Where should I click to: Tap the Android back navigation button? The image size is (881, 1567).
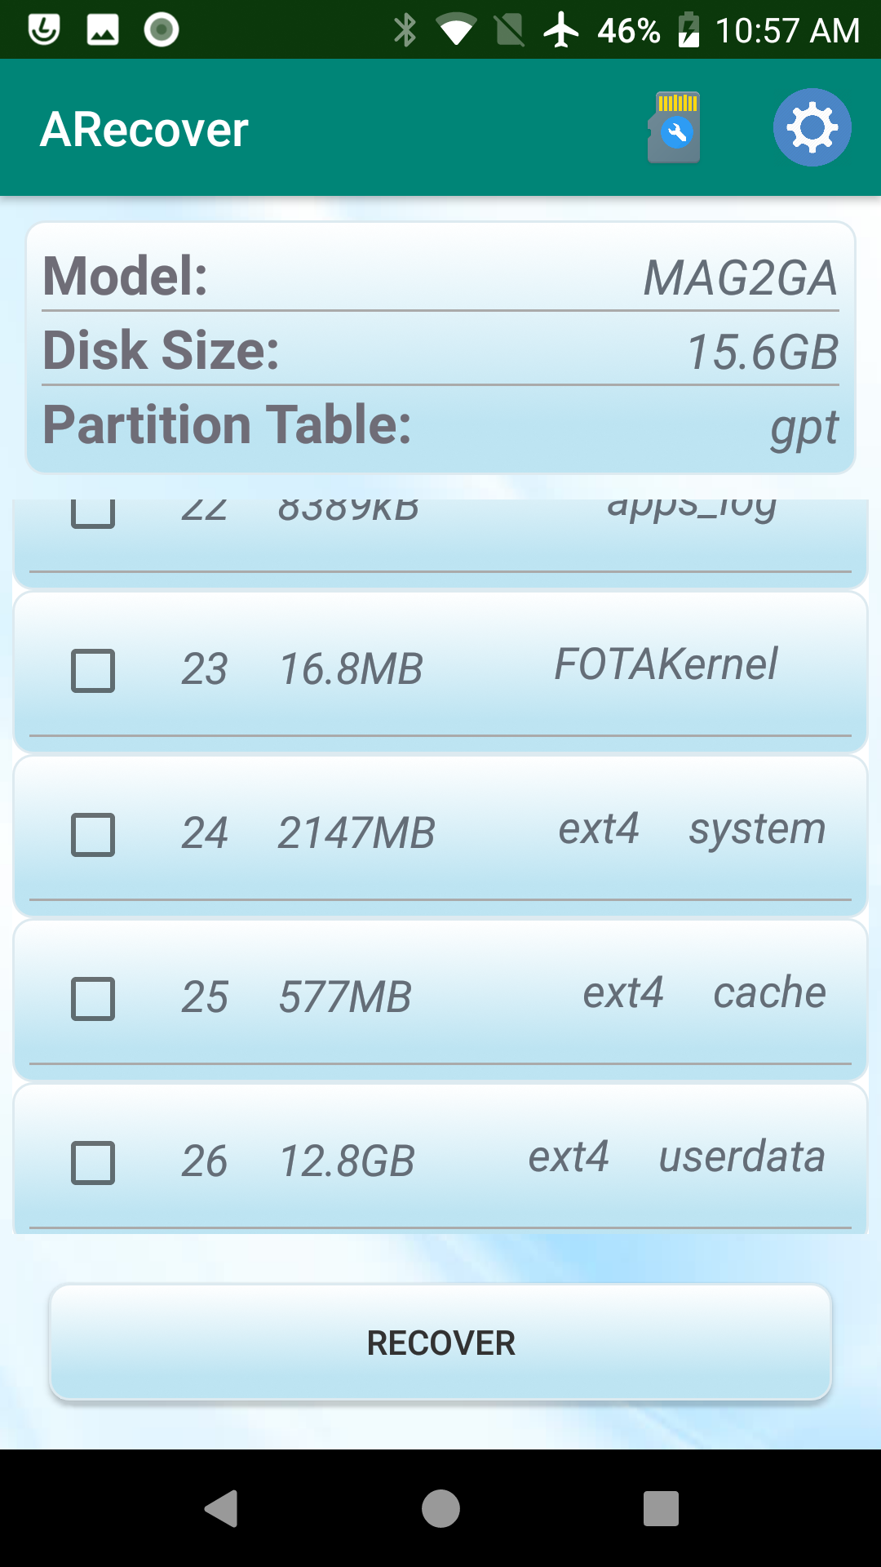click(221, 1508)
